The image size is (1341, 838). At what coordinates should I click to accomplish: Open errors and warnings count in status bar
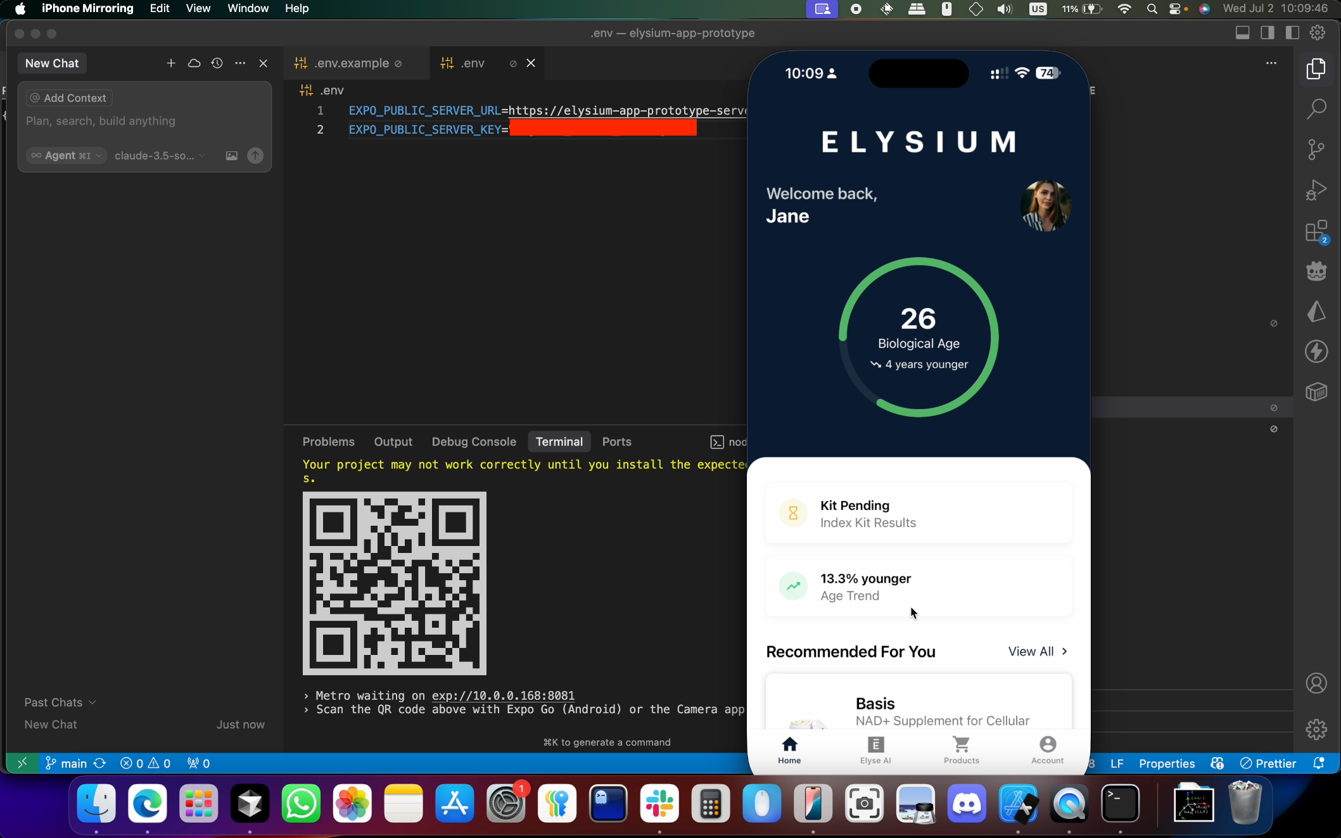(x=146, y=763)
